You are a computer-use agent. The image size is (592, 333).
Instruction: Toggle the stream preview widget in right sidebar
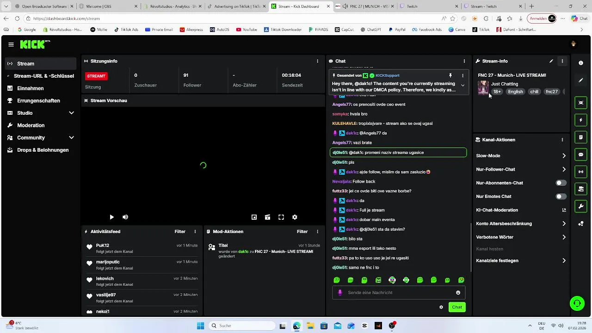(x=581, y=103)
